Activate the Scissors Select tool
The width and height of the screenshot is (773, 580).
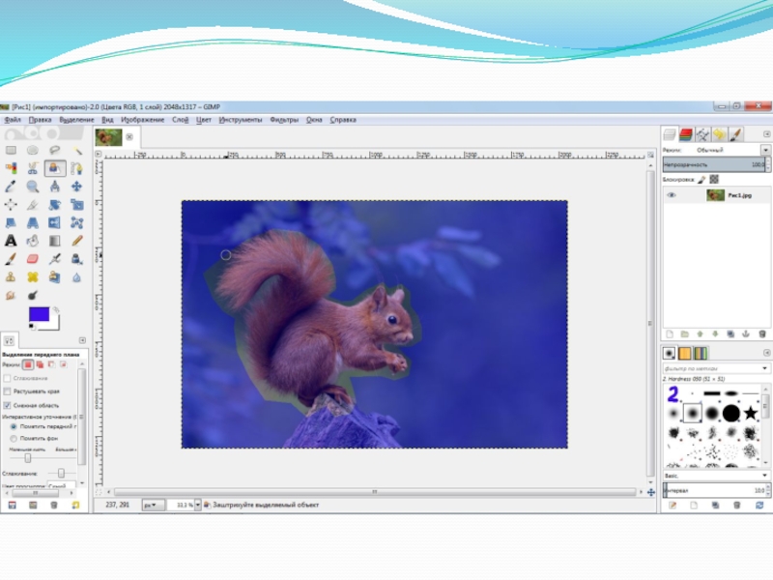[x=33, y=168]
